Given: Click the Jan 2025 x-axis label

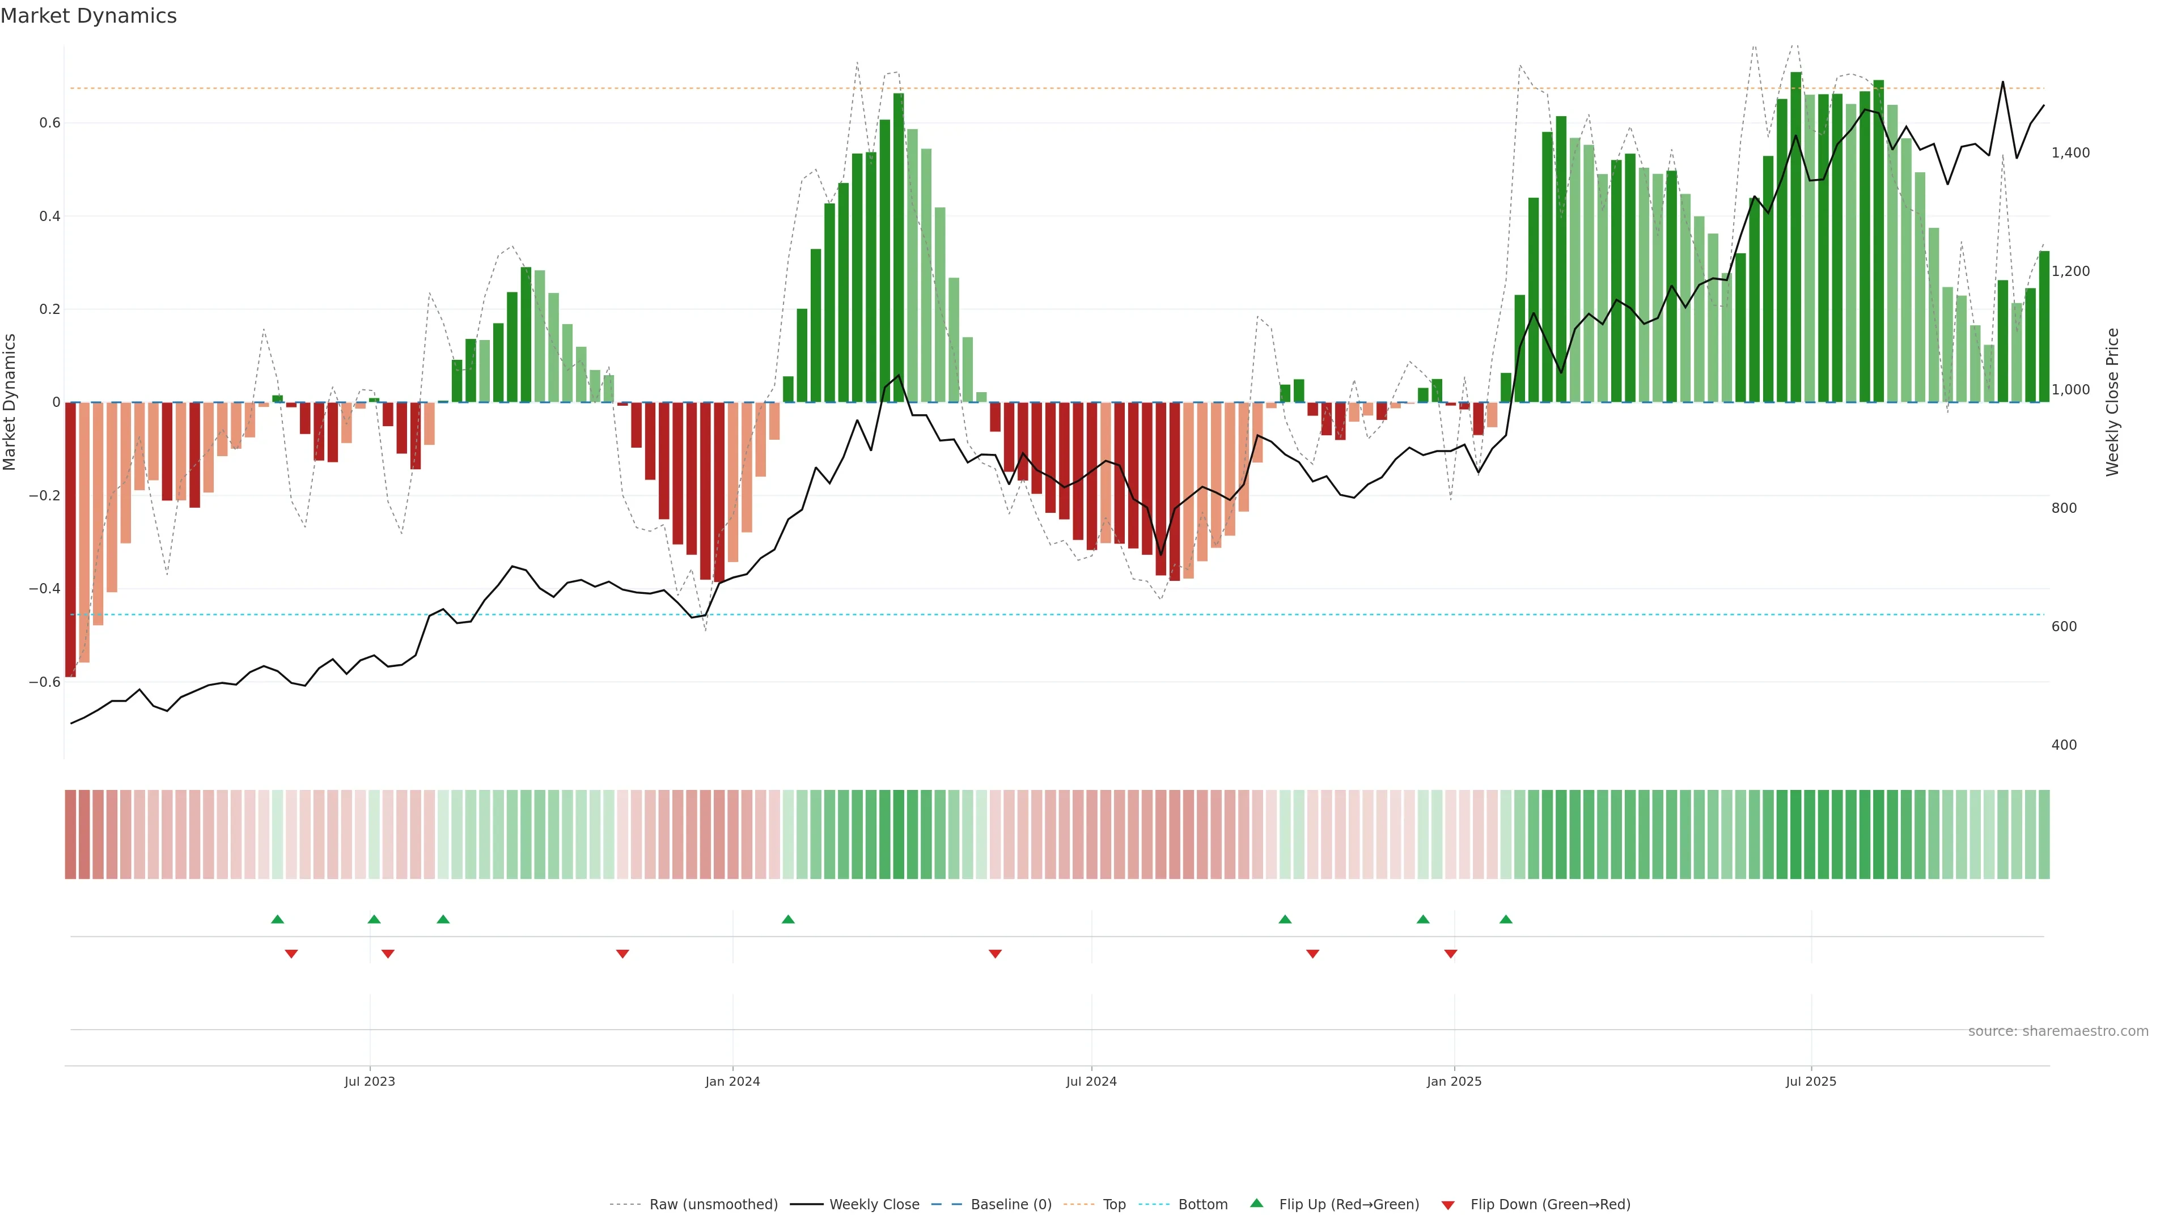Looking at the screenshot, I should point(1454,1081).
